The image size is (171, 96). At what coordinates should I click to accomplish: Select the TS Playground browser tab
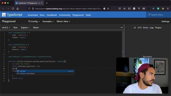click(x=29, y=3)
